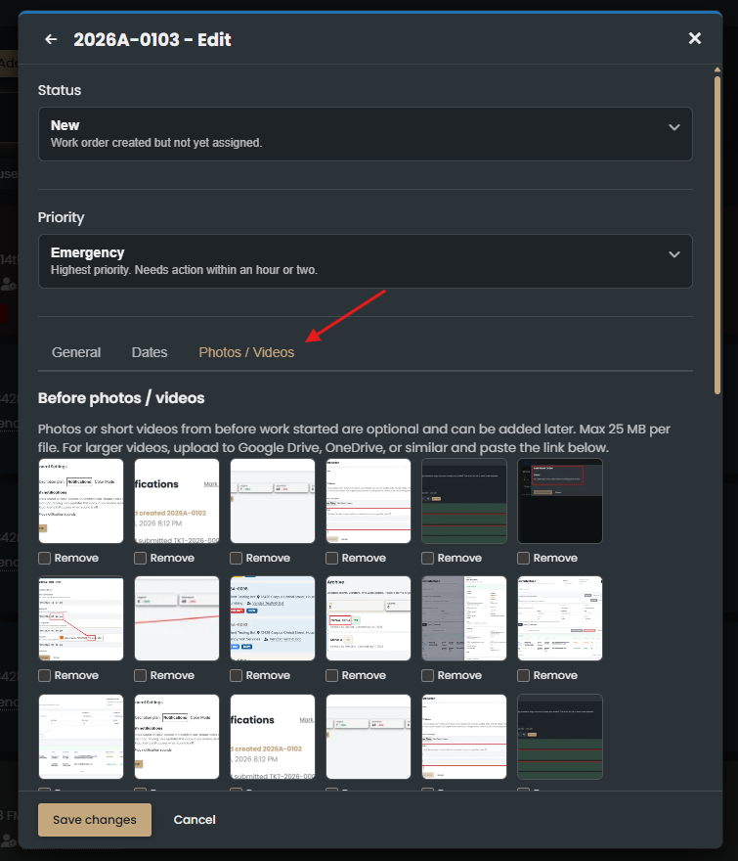Go back using the left arrow icon
Viewport: 738px width, 861px height.
(51, 39)
